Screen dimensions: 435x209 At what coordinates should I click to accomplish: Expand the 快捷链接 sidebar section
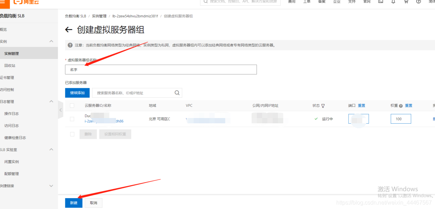coord(51,185)
